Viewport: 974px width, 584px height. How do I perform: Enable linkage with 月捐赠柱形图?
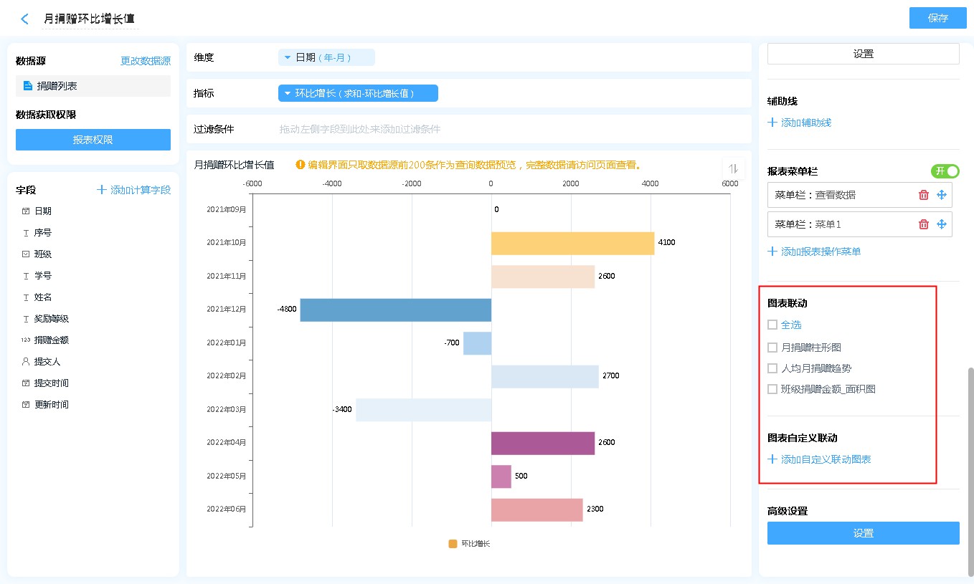(x=772, y=348)
